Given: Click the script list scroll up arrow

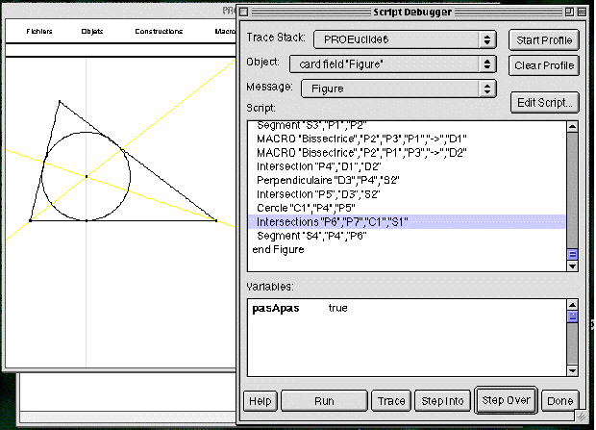Looking at the screenshot, I should [572, 126].
